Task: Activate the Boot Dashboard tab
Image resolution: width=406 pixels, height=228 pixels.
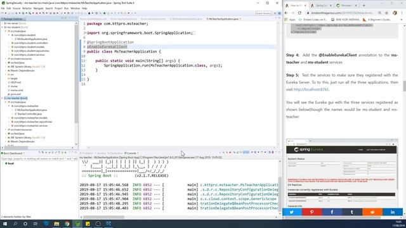Action: click(13, 153)
